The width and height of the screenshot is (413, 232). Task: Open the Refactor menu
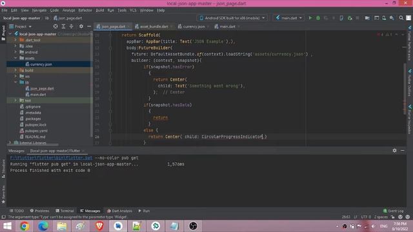(x=85, y=10)
